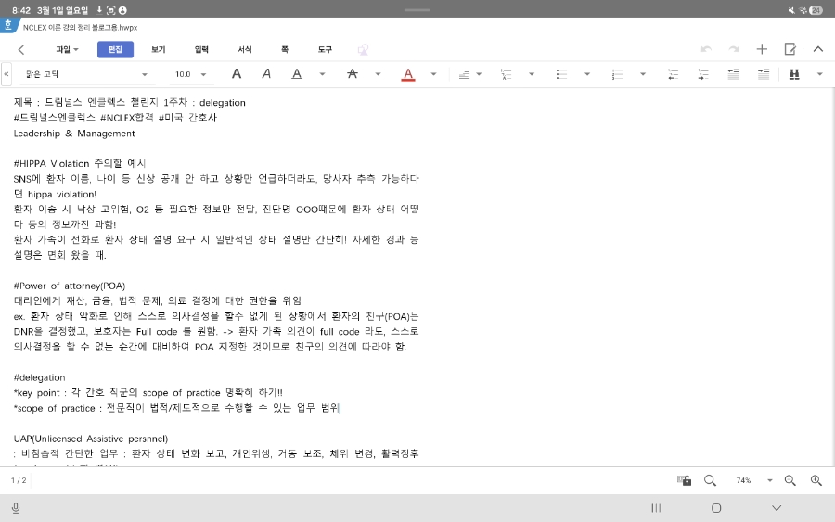The width and height of the screenshot is (835, 522).
Task: Toggle the bulleted list button
Action: (561, 74)
